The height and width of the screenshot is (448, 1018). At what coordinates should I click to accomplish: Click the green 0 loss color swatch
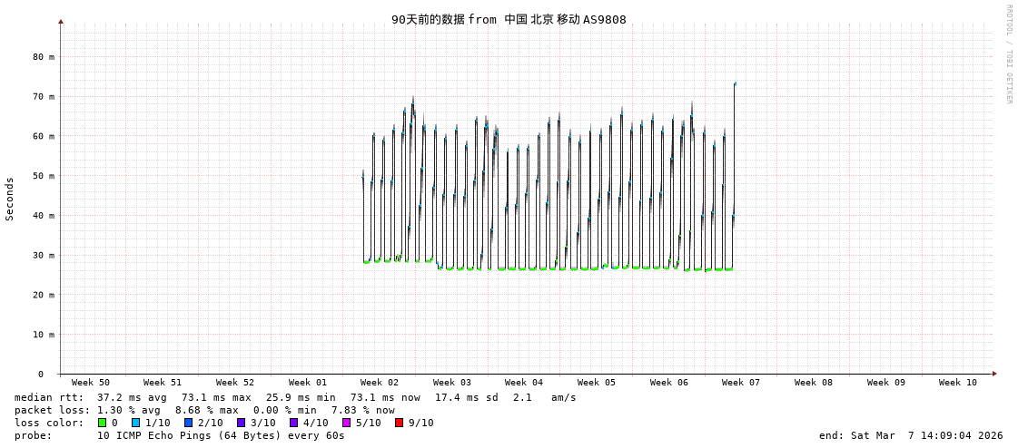[103, 423]
